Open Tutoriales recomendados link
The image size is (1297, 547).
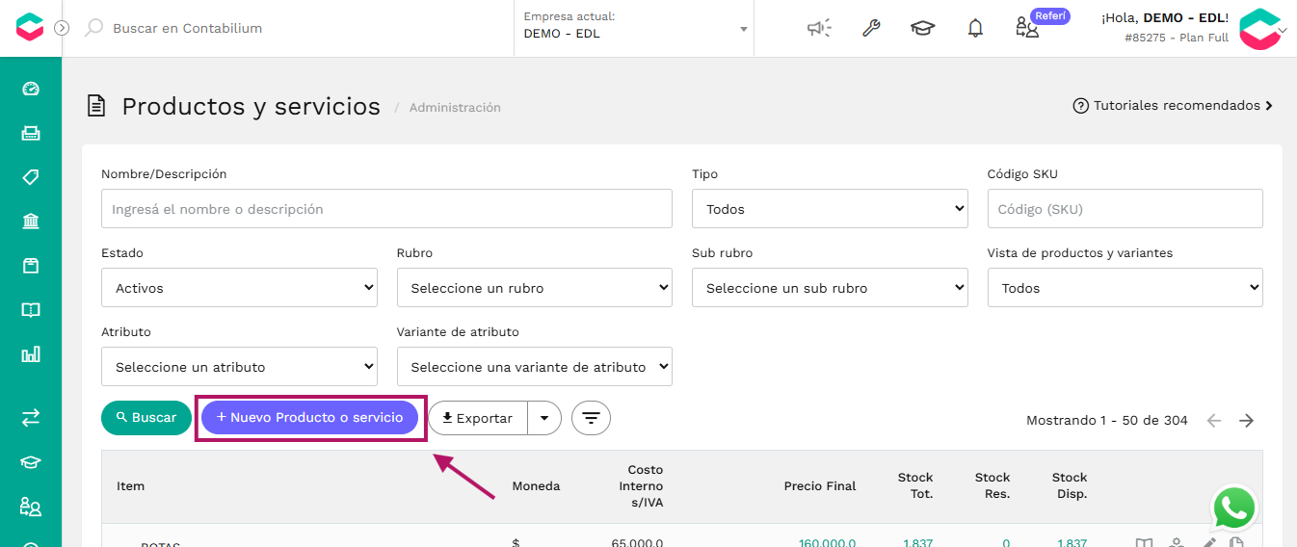[1173, 106]
